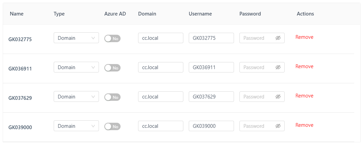Image resolution: width=364 pixels, height=146 pixels.
Task: Expand the Type combo box for GK039000
Action: pos(76,126)
